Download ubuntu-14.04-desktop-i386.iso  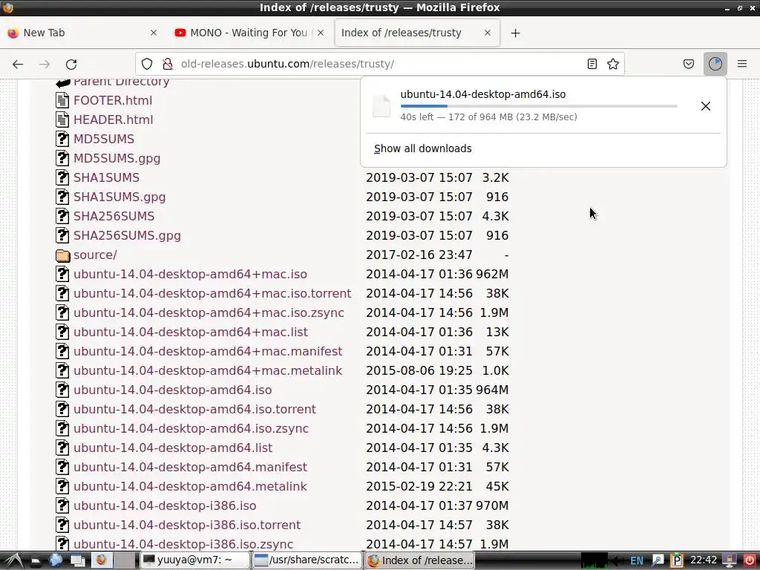pyautogui.click(x=165, y=506)
